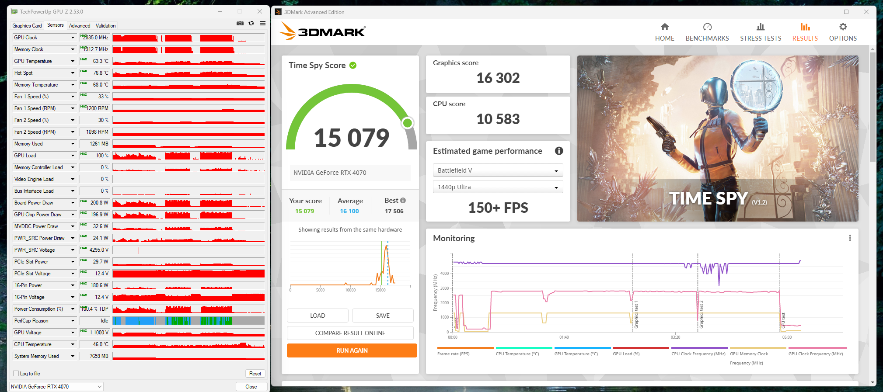Open the Stress Tests bar chart icon
The width and height of the screenshot is (883, 392).
(761, 27)
